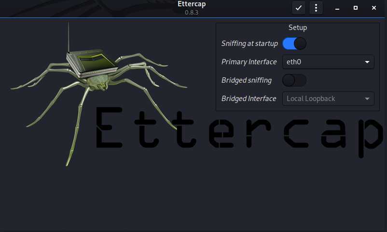
Task: Enable the Bridged sniffing switch
Action: [x=294, y=80]
